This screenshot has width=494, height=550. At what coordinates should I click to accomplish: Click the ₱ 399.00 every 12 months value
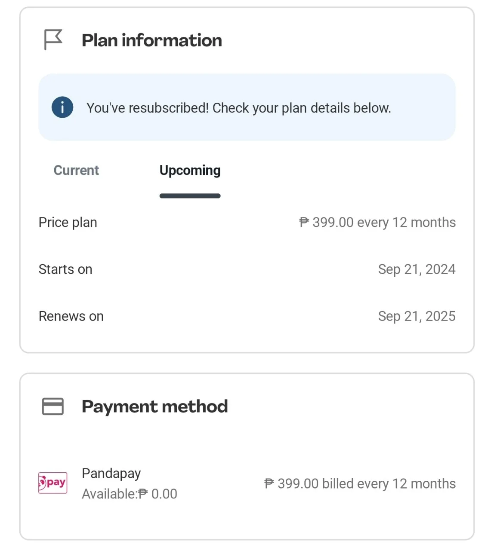point(377,223)
